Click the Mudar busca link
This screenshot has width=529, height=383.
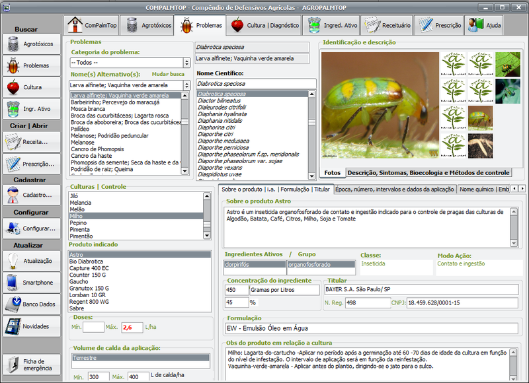(168, 74)
